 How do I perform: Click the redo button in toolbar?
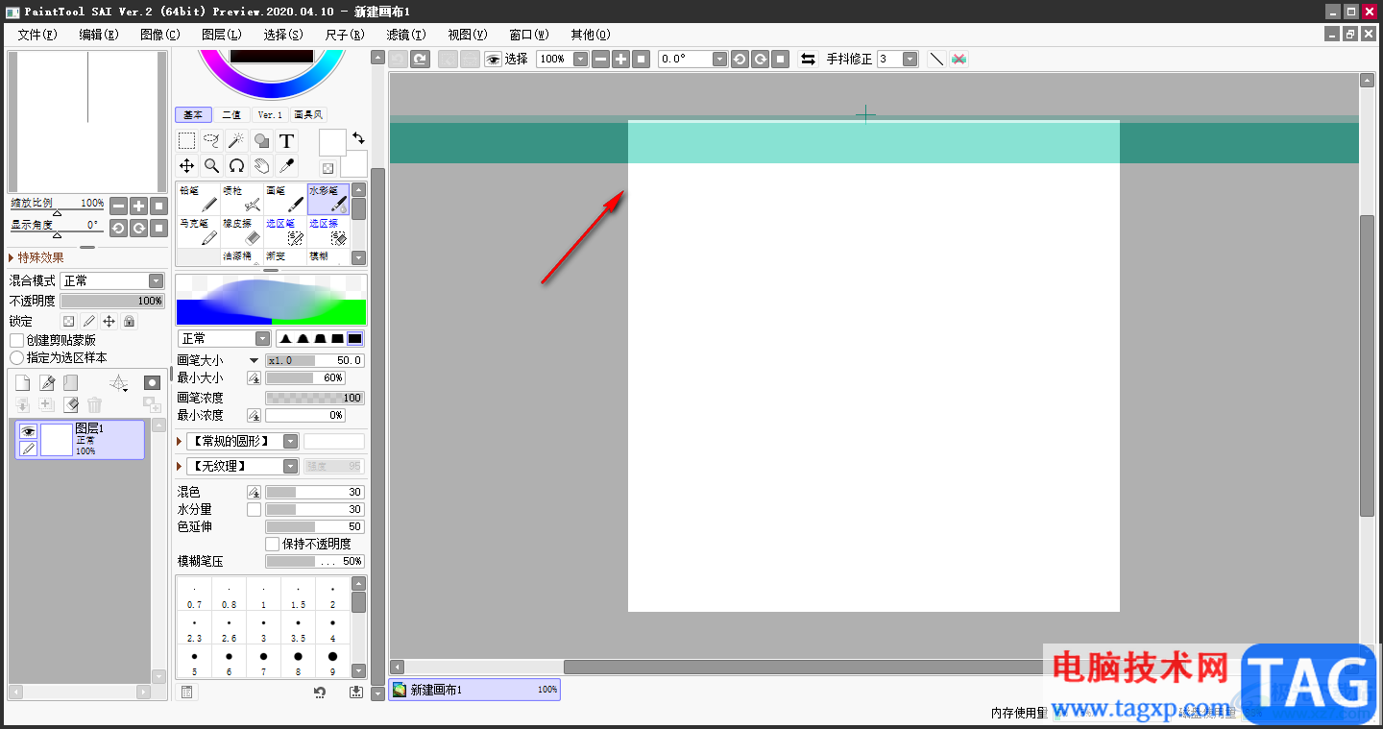tap(420, 59)
